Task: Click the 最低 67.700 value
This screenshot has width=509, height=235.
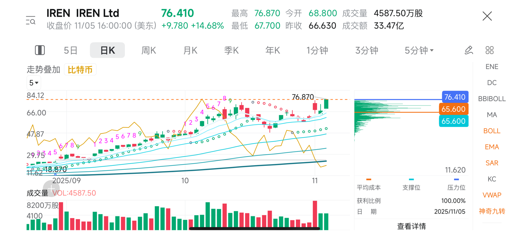Action: click(x=267, y=26)
